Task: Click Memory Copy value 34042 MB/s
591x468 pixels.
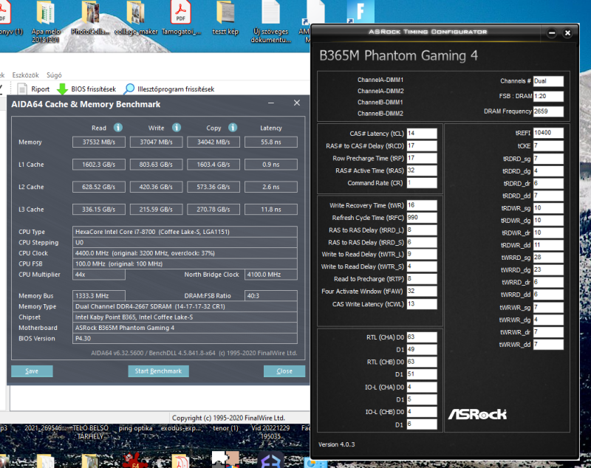Action: tap(213, 142)
